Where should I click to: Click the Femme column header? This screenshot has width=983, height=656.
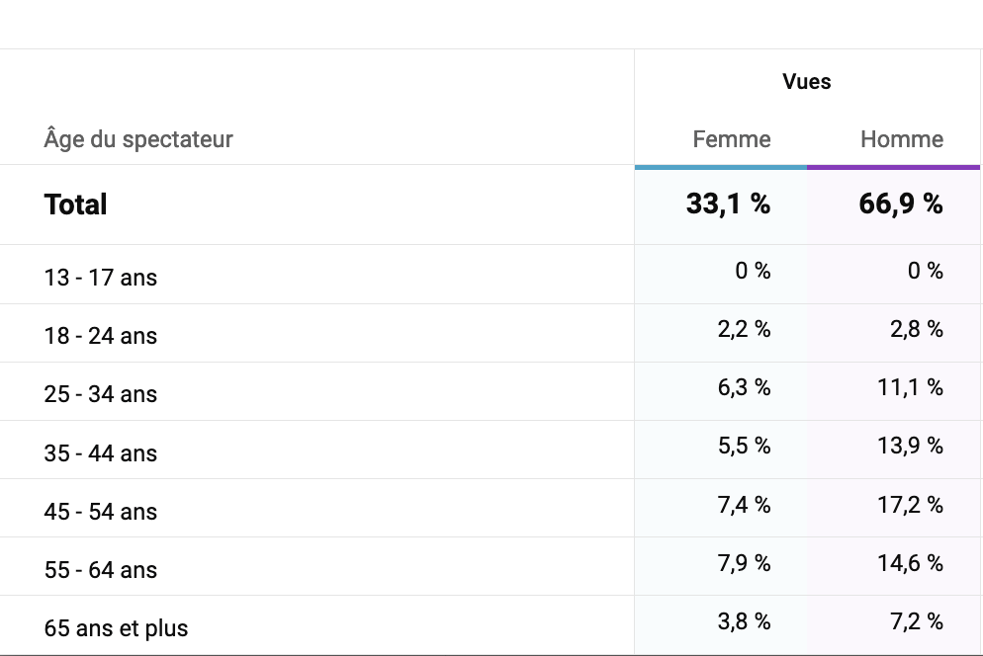tap(732, 139)
